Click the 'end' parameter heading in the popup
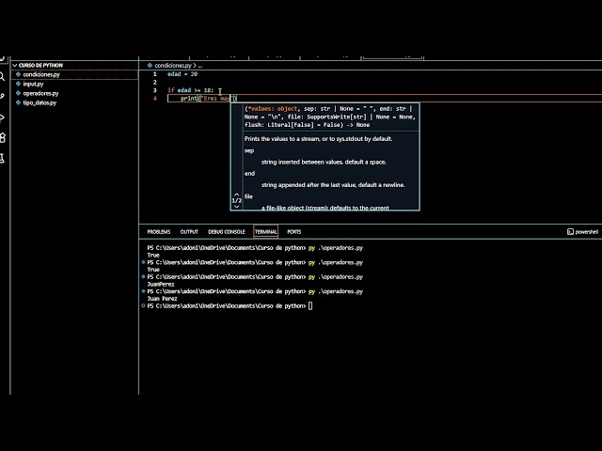Viewport: 602px width, 451px height. [x=249, y=173]
